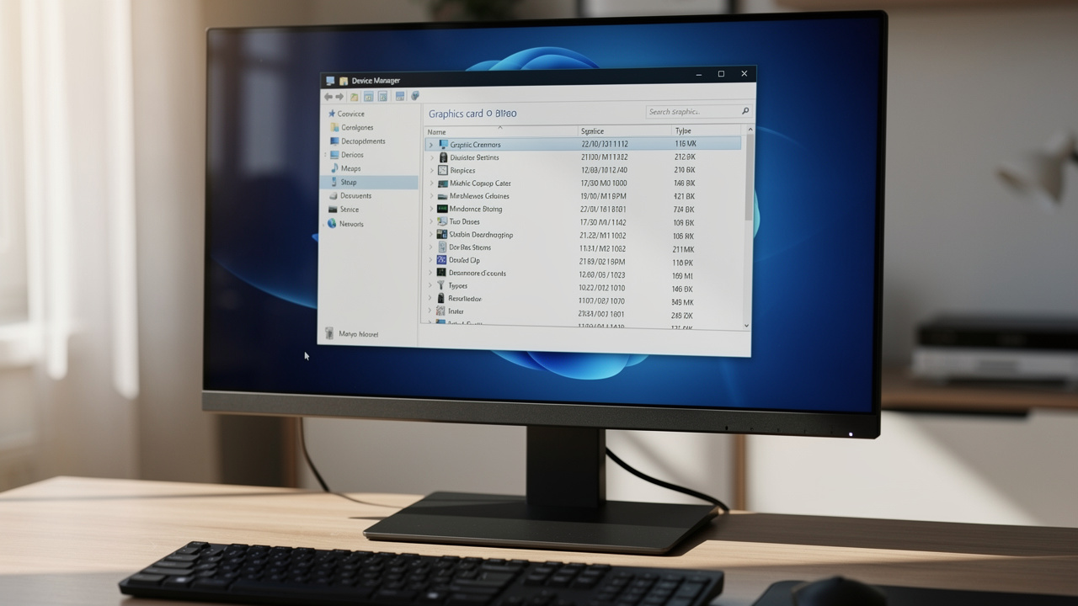
Task: Select the Restledor driver icon in list
Action: click(x=441, y=298)
